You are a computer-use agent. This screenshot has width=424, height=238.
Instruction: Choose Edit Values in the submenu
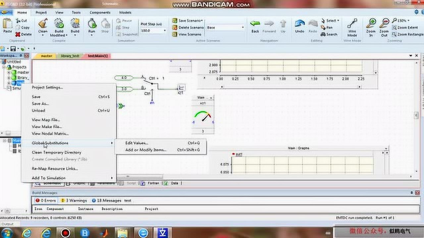136,143
